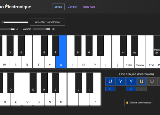
Task: Select the outlined current U note in song
Action: pos(141,81)
